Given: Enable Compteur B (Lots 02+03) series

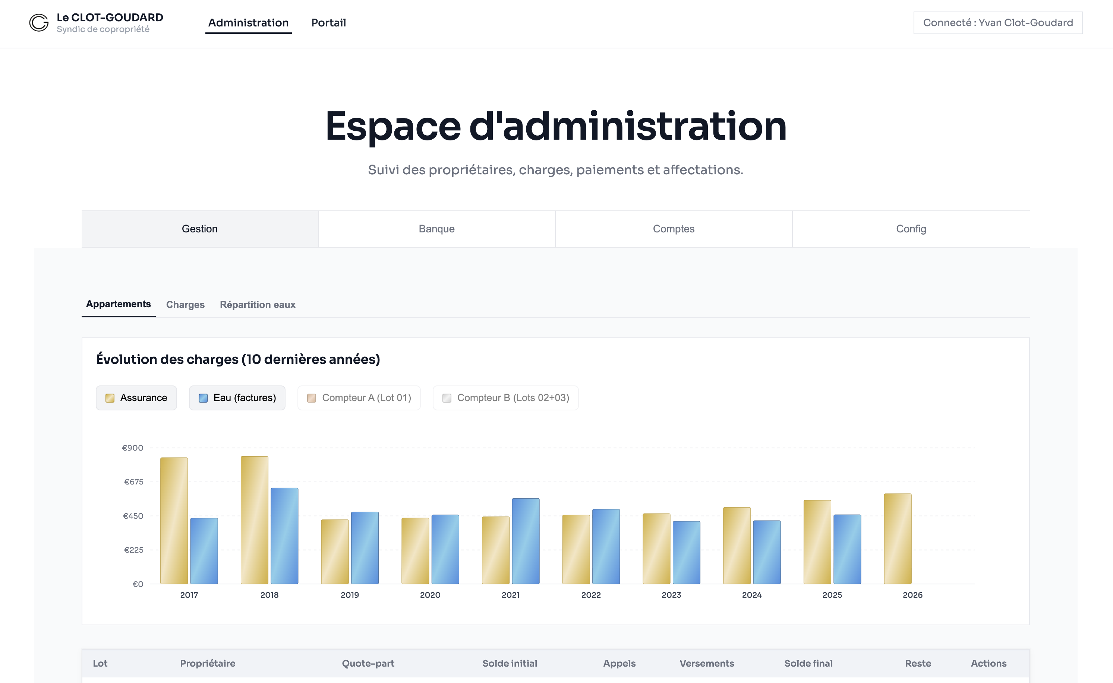Looking at the screenshot, I should 505,397.
